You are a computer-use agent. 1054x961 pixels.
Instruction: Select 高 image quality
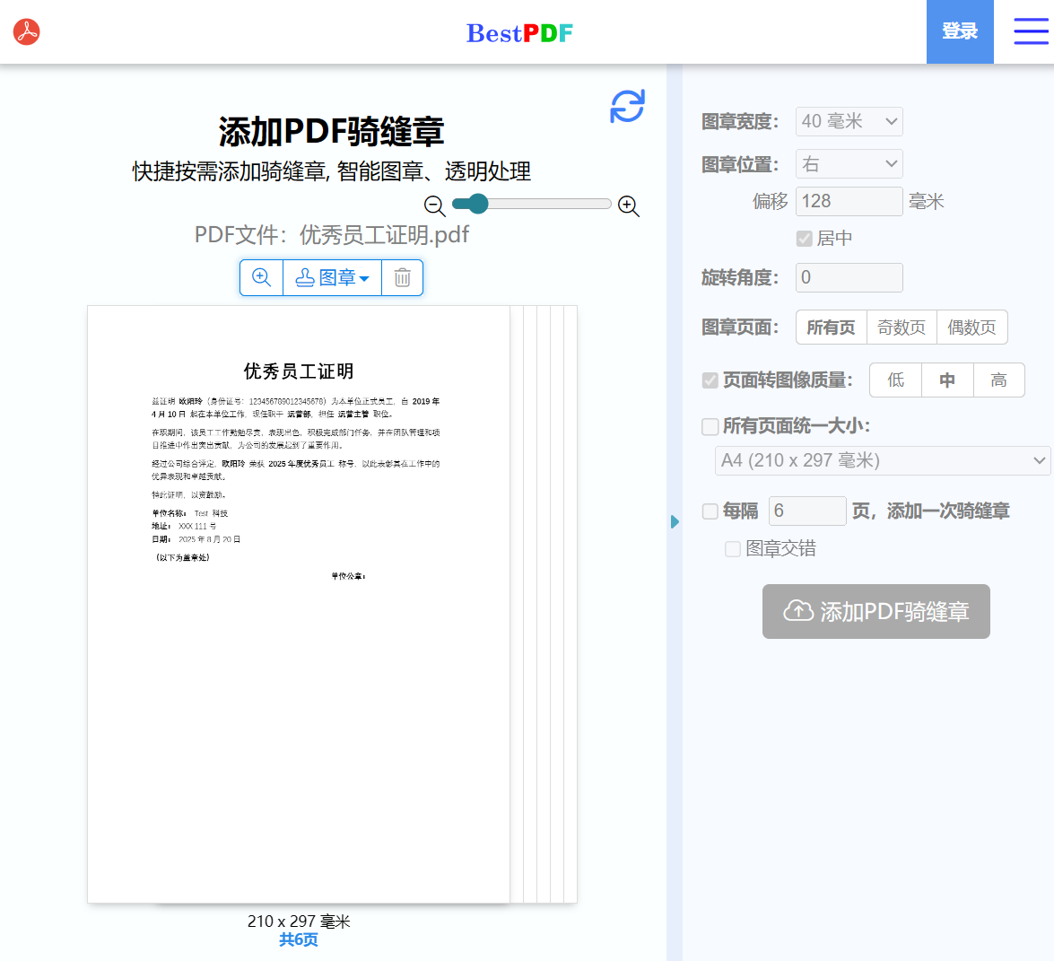tap(998, 380)
